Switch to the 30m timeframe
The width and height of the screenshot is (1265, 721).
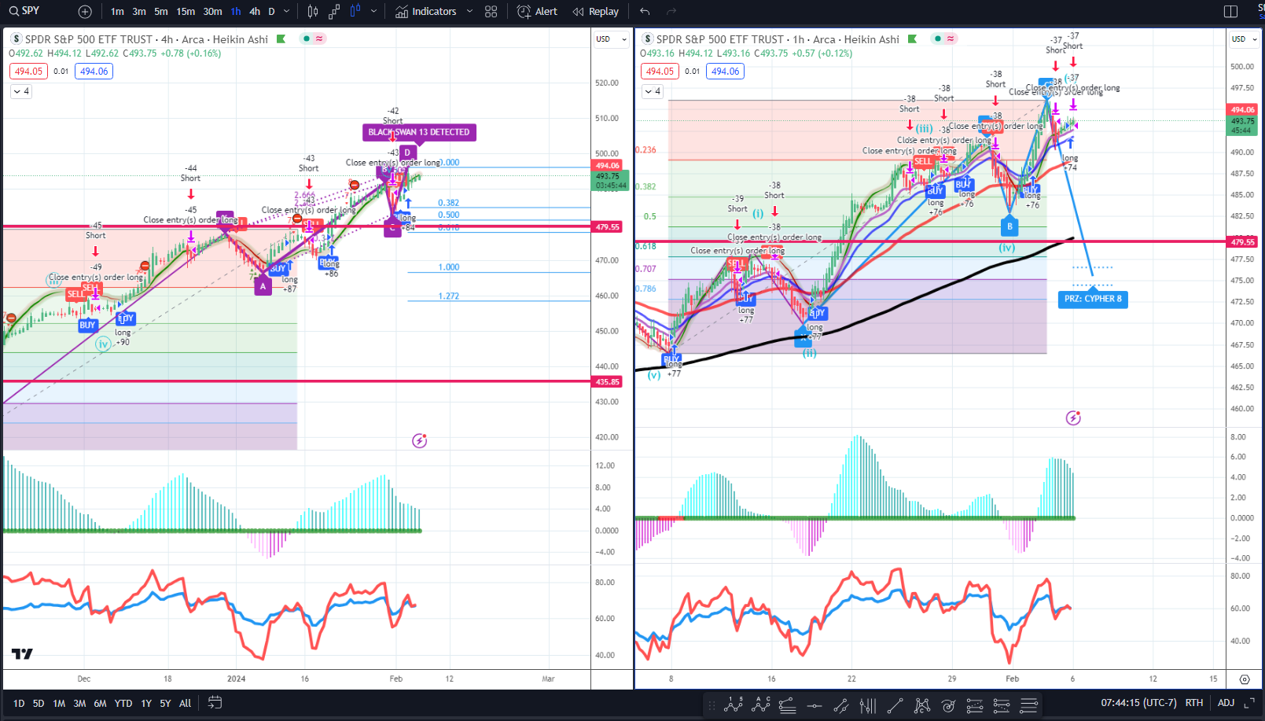(x=212, y=12)
